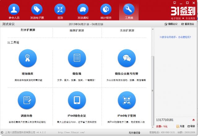
Task: Open 微信公众账号托管 WeChat account icon
Action: (x=127, y=58)
